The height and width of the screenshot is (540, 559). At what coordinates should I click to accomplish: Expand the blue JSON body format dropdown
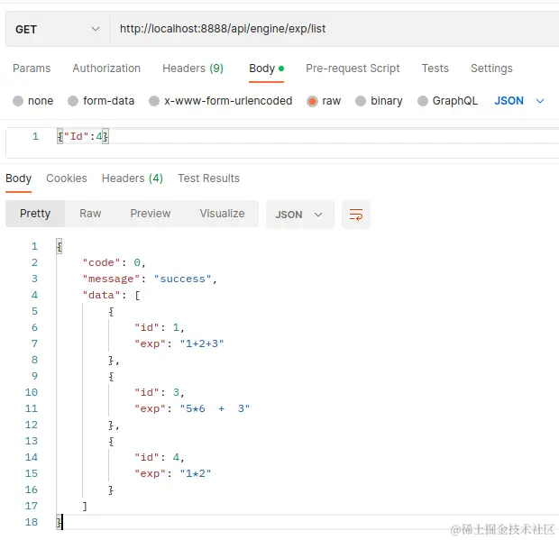click(520, 101)
